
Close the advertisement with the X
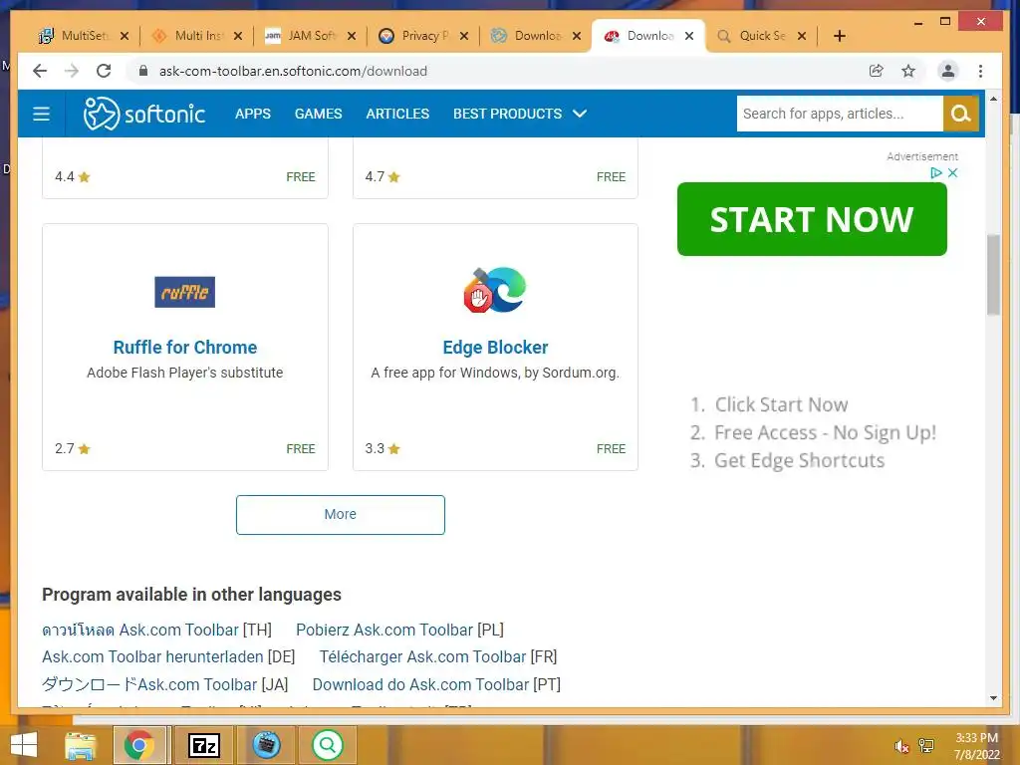(x=952, y=172)
